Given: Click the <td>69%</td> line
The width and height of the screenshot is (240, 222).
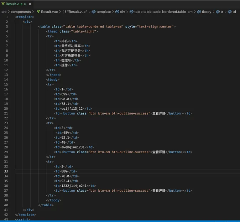Looking at the screenshot, I should coord(65,94).
